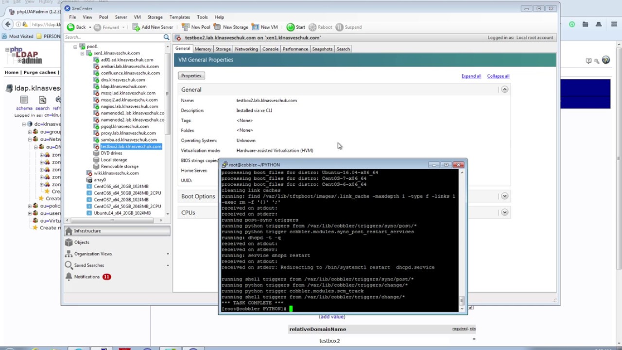This screenshot has height=350, width=622.
Task: Switch to the Performance tab
Action: coord(295,49)
